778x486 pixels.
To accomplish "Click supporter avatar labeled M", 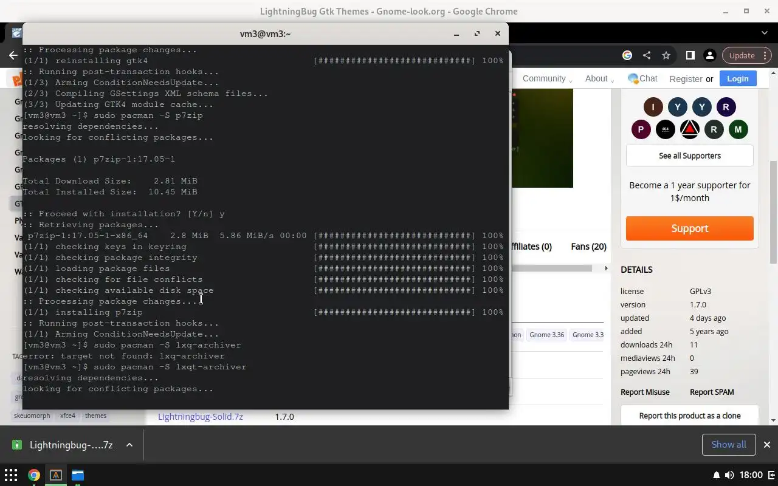I will [738, 129].
